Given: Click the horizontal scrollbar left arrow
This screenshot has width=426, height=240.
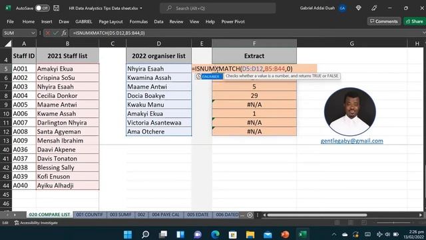Looking at the screenshot, I should [264, 215].
